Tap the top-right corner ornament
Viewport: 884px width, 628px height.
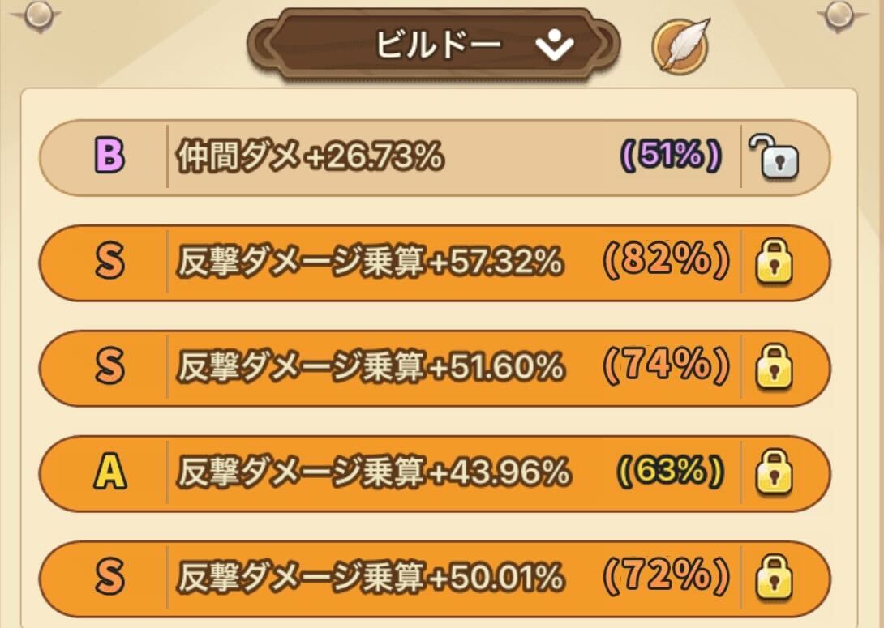[x=841, y=14]
